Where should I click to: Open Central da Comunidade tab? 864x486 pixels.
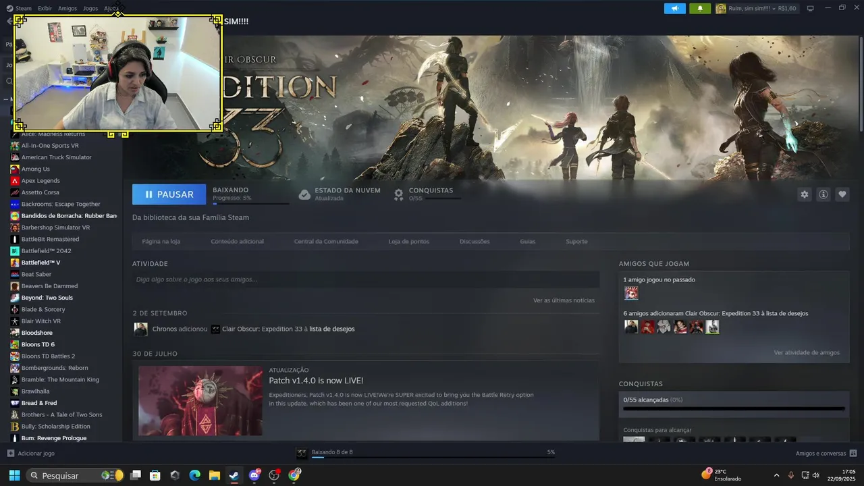tap(326, 242)
